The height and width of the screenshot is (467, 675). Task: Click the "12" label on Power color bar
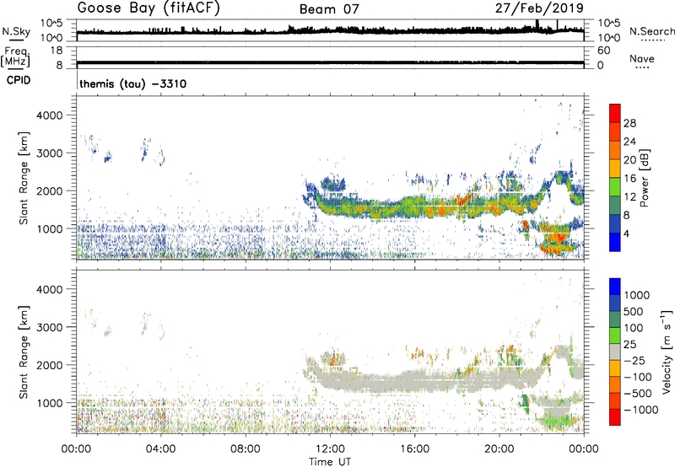click(629, 197)
